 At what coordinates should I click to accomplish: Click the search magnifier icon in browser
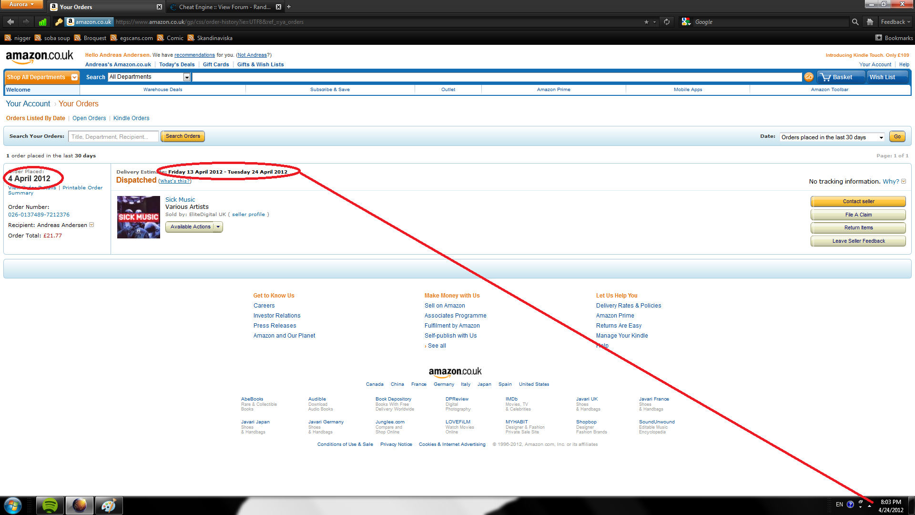pyautogui.click(x=855, y=22)
